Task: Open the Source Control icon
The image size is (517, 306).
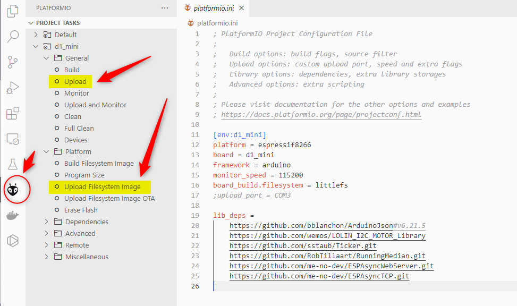Action: (12, 62)
